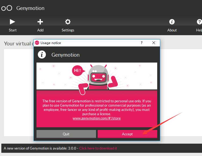Click the Genymotion title in app header
The width and height of the screenshot is (202, 156).
pos(30,8)
